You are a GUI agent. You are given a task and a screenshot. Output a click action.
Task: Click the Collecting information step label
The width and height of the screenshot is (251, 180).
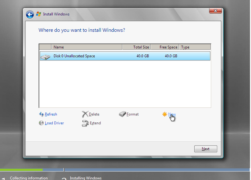click(x=29, y=178)
